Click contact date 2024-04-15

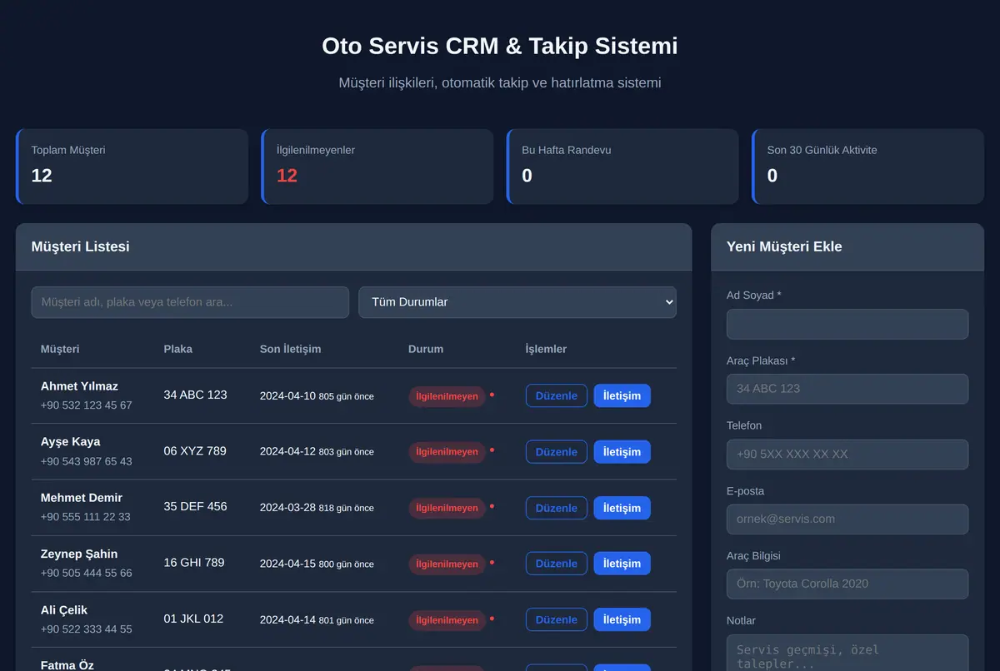tap(287, 564)
